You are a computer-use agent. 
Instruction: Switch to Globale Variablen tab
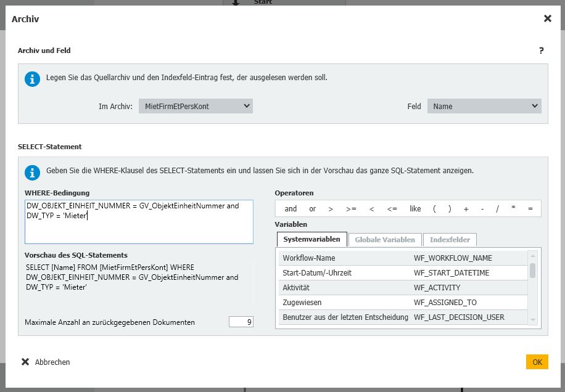[385, 239]
